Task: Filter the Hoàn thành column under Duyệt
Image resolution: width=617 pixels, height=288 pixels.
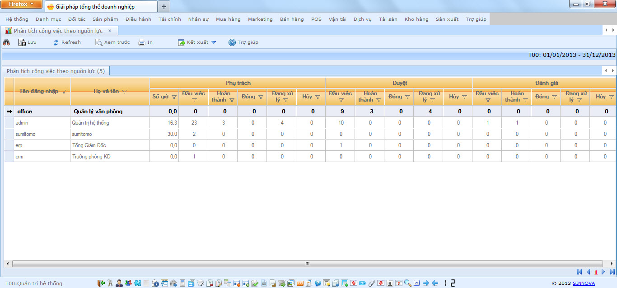Action: coord(379,100)
